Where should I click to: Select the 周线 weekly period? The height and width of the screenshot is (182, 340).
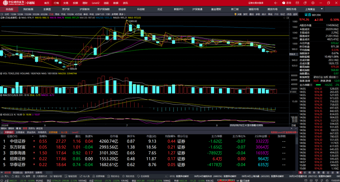click(57, 14)
